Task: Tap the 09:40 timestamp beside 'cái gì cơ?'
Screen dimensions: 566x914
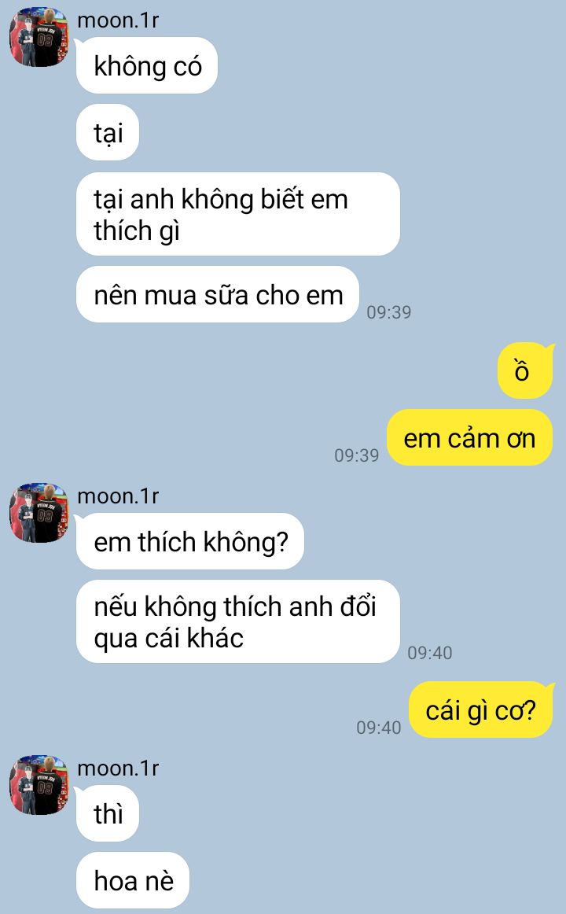Action: pyautogui.click(x=378, y=728)
